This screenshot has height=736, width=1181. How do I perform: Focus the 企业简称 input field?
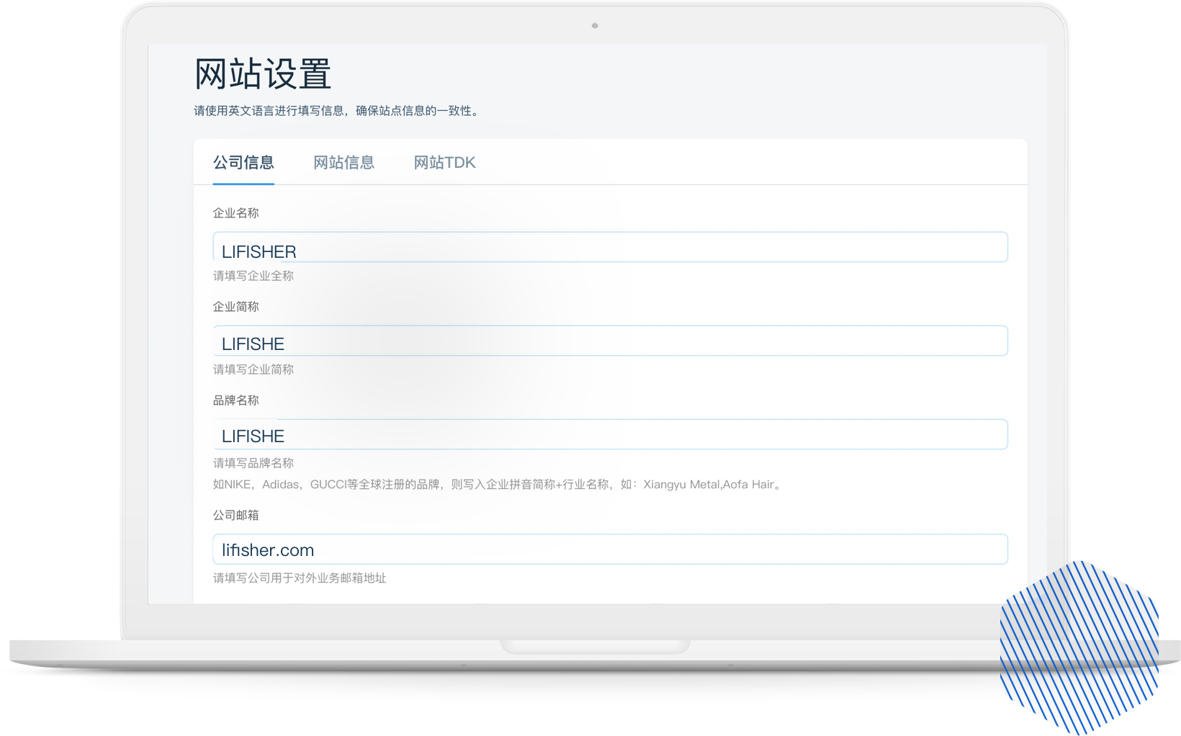click(x=609, y=341)
